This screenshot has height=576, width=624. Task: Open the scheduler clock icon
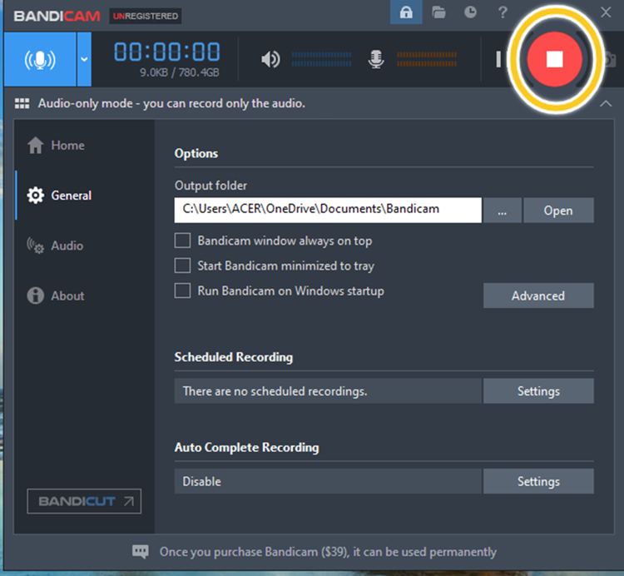point(470,12)
